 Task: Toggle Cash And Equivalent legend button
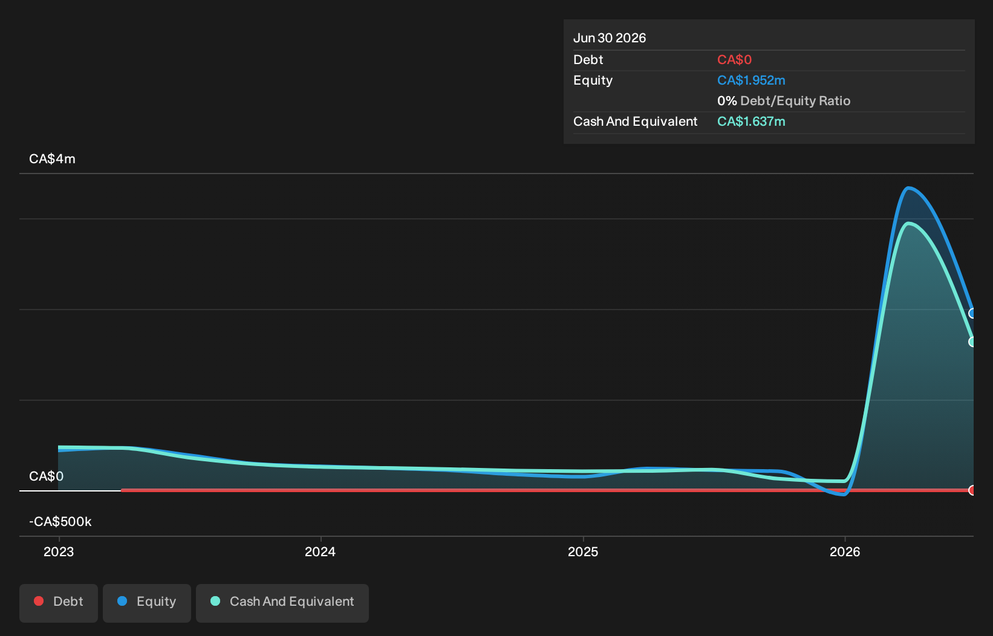[x=282, y=603]
